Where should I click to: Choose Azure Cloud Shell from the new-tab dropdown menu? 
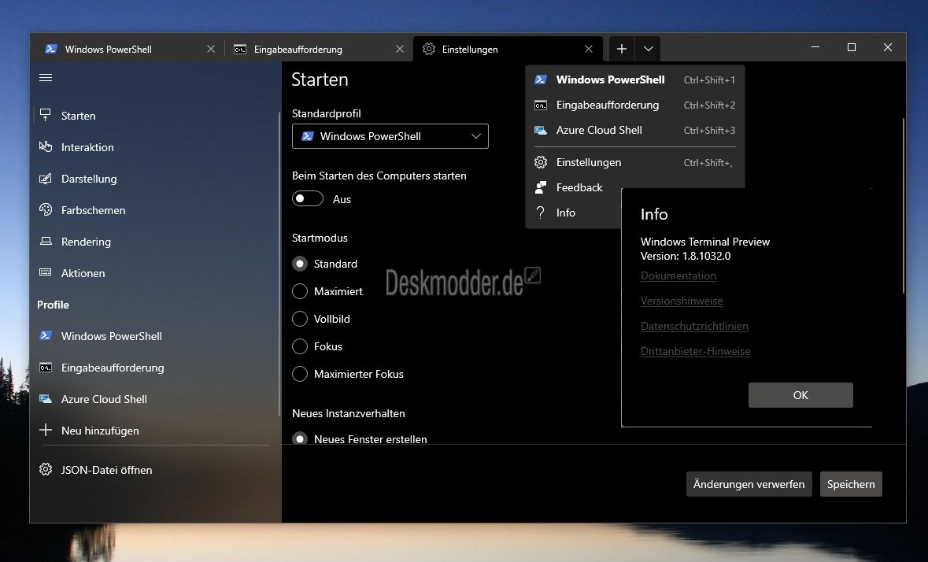(x=634, y=130)
